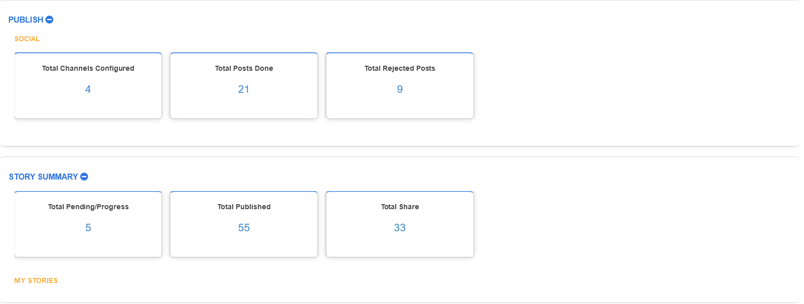Click the published count 55

coord(244,228)
